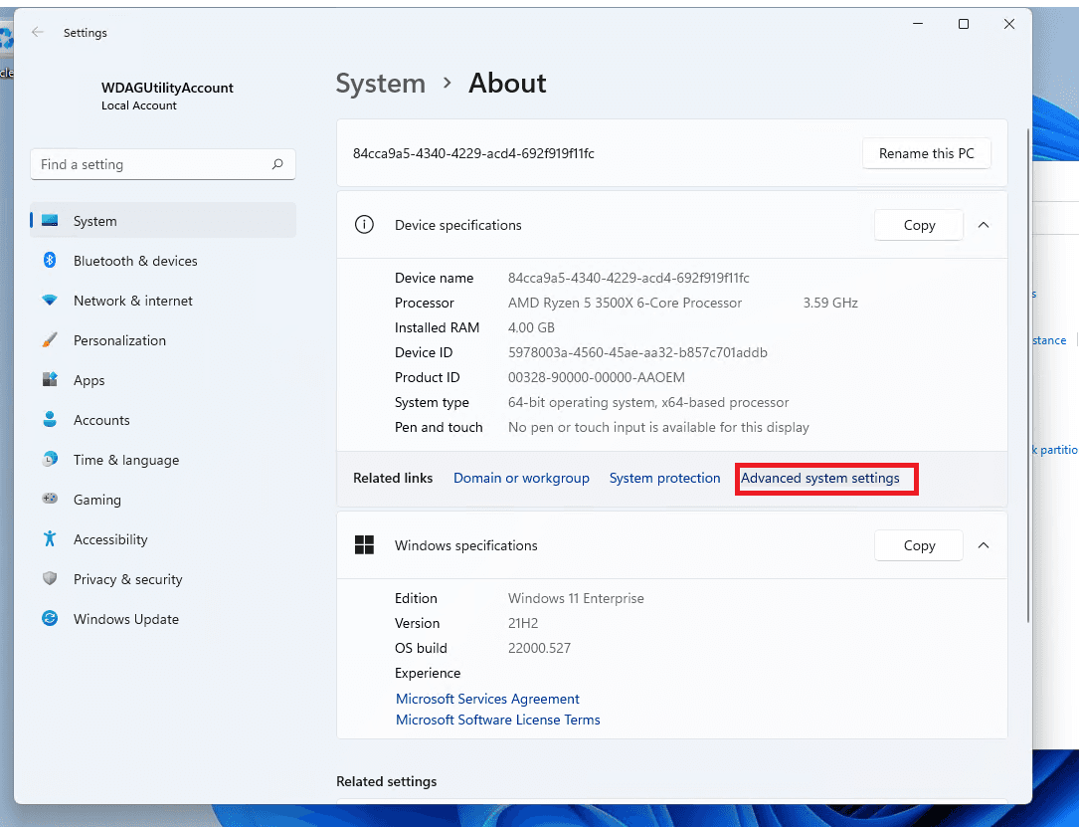Collapse the Device specifications section
This screenshot has height=827, width=1079.
point(984,225)
